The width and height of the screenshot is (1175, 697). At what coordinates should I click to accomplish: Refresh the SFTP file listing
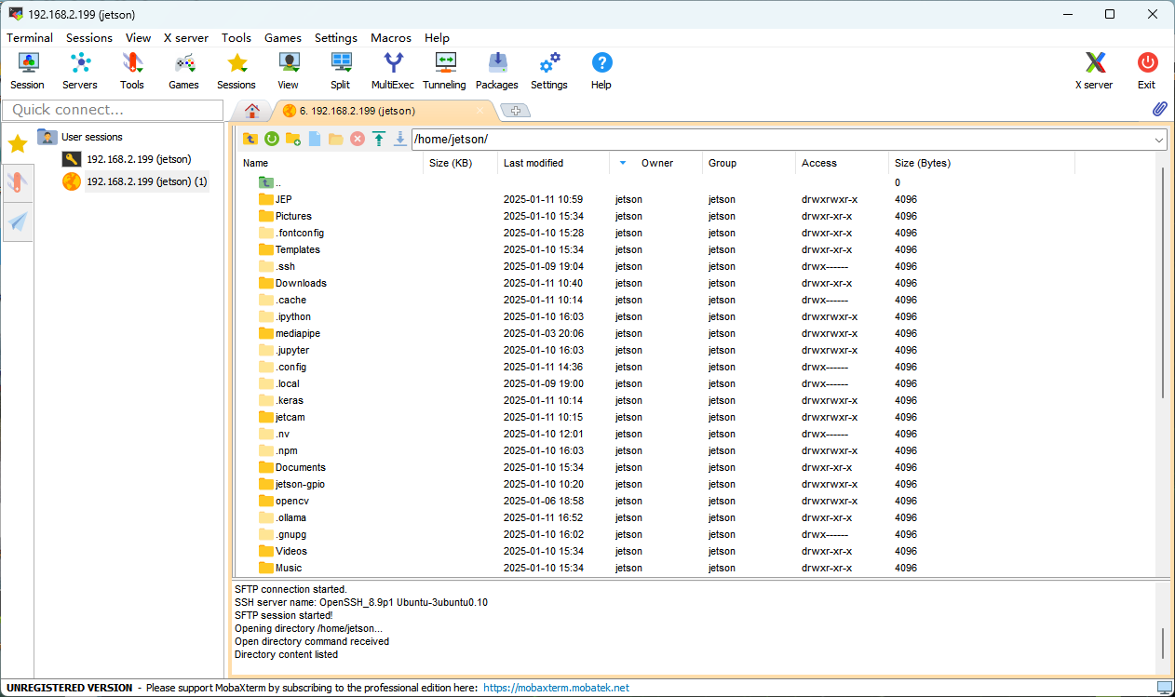[x=272, y=138]
